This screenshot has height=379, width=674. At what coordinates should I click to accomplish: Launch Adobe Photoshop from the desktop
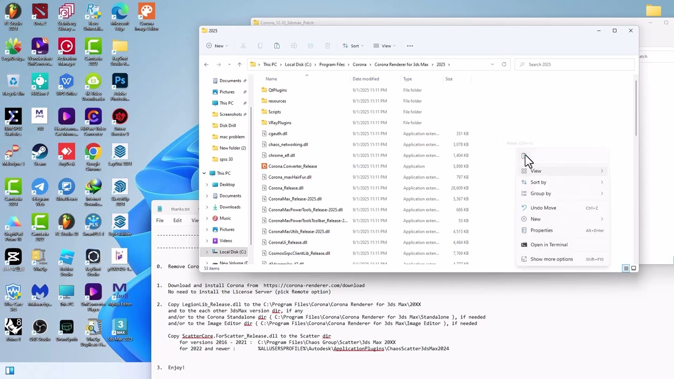120,87
